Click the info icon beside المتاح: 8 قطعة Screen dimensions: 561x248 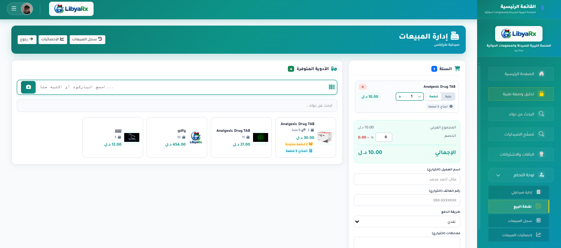coord(451,107)
